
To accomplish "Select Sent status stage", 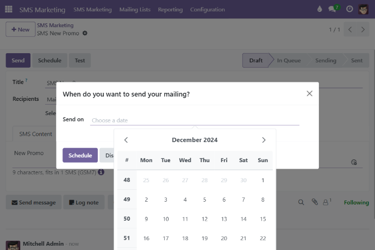I will [x=357, y=60].
